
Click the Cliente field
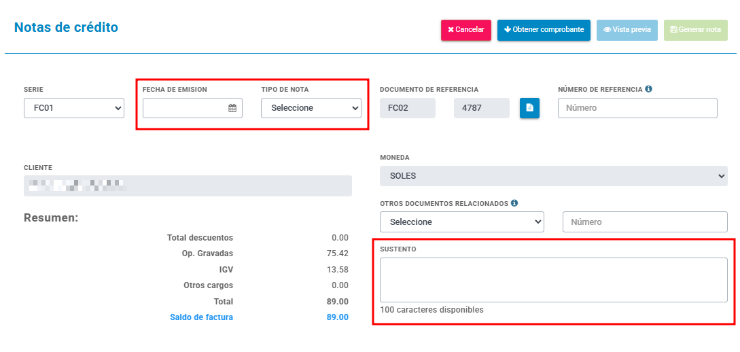[188, 186]
